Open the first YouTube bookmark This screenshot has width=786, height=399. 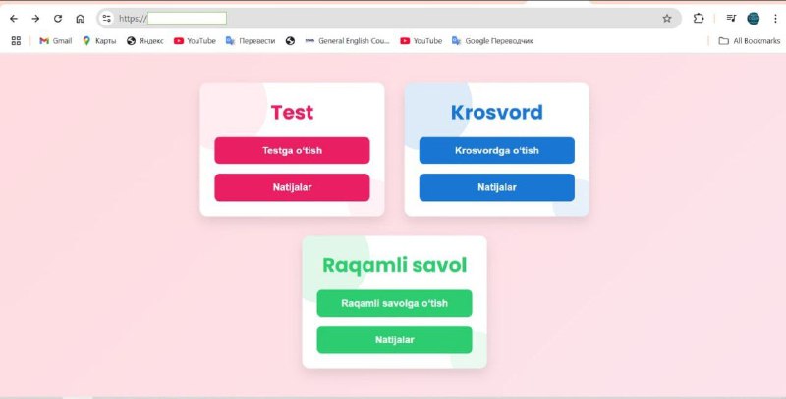coord(195,41)
